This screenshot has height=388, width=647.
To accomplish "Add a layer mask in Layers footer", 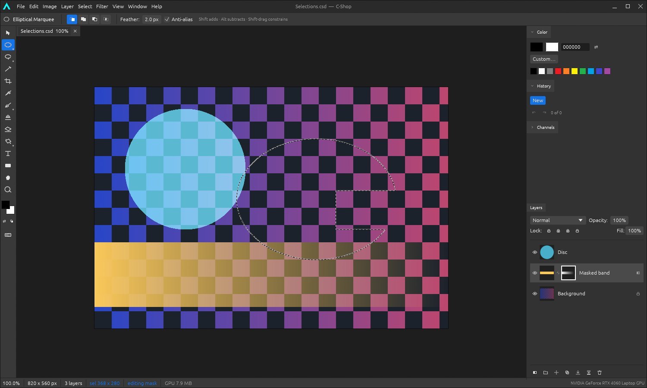I will [x=535, y=372].
